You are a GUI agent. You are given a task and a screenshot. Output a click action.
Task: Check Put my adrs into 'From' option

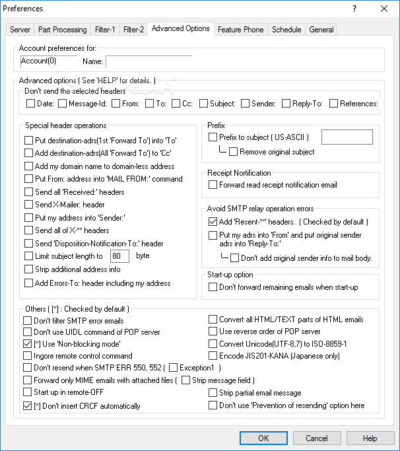point(213,235)
